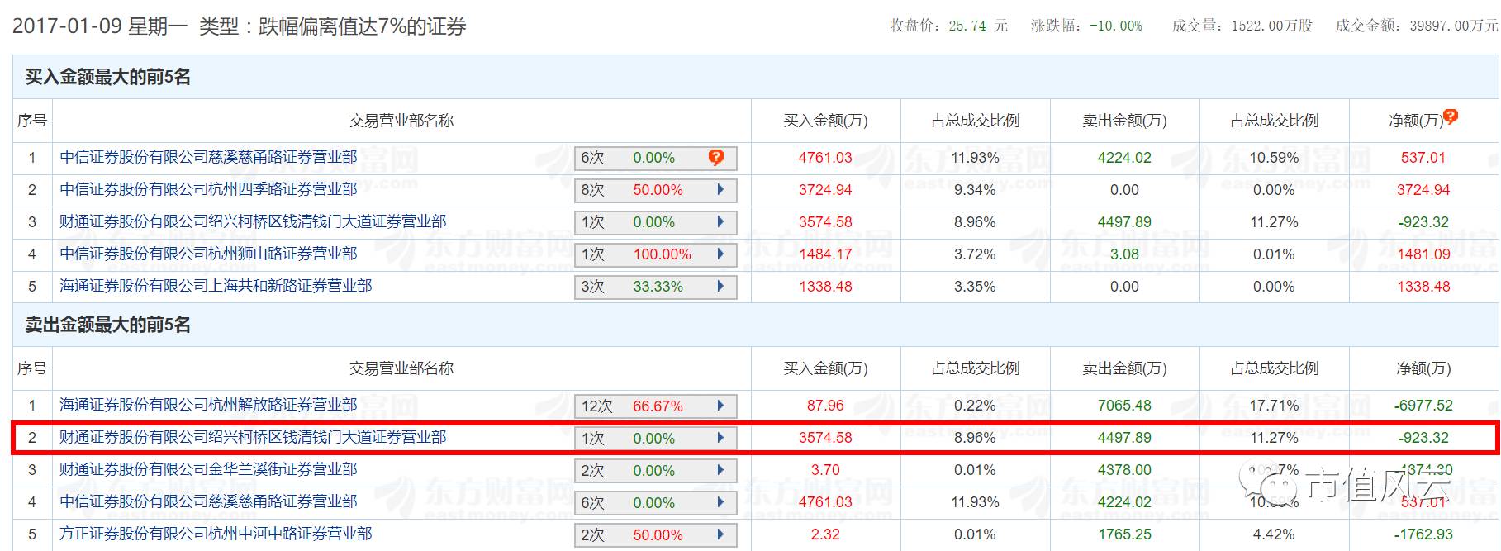Click help icon beside 净额(万) header

click(x=1450, y=116)
